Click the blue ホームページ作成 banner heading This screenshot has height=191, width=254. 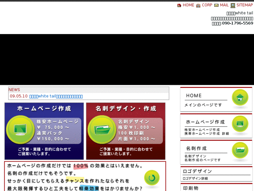click(44, 108)
